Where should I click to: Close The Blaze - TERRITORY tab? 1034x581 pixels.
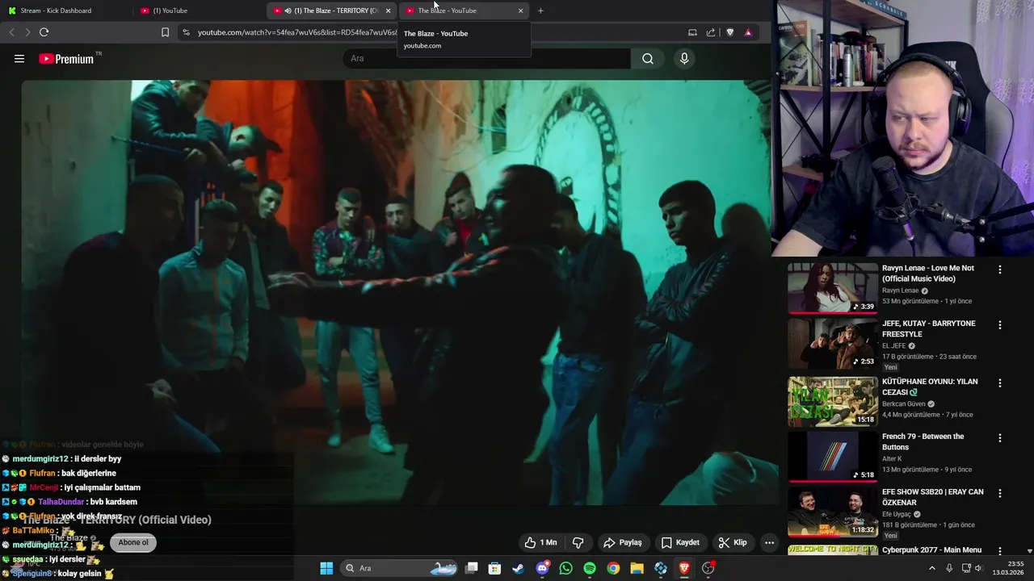(x=388, y=10)
